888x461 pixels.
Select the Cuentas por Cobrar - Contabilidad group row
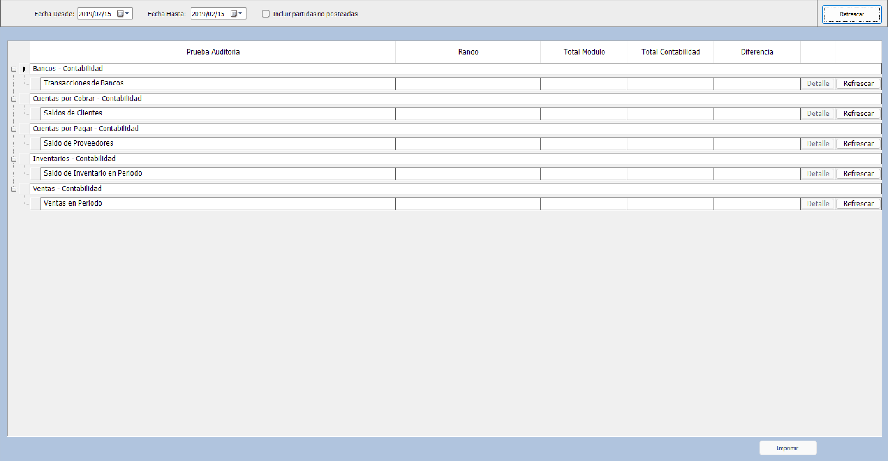[x=185, y=98]
